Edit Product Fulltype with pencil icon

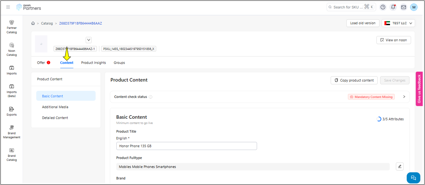[x=400, y=166]
